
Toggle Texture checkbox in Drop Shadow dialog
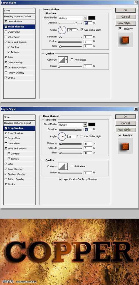[9, 159]
